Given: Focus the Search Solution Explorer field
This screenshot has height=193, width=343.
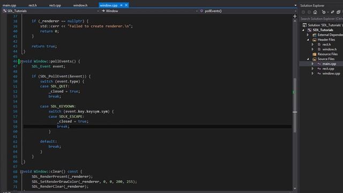Looking at the screenshot, I should [321, 19].
